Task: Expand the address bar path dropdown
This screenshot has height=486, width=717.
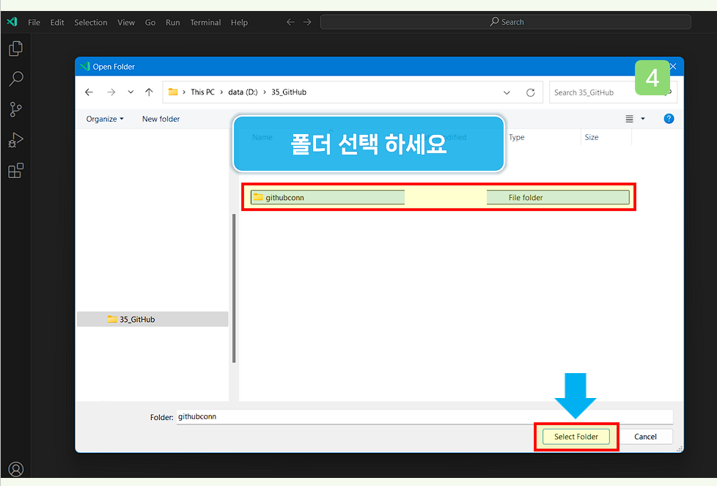Action: tap(506, 92)
